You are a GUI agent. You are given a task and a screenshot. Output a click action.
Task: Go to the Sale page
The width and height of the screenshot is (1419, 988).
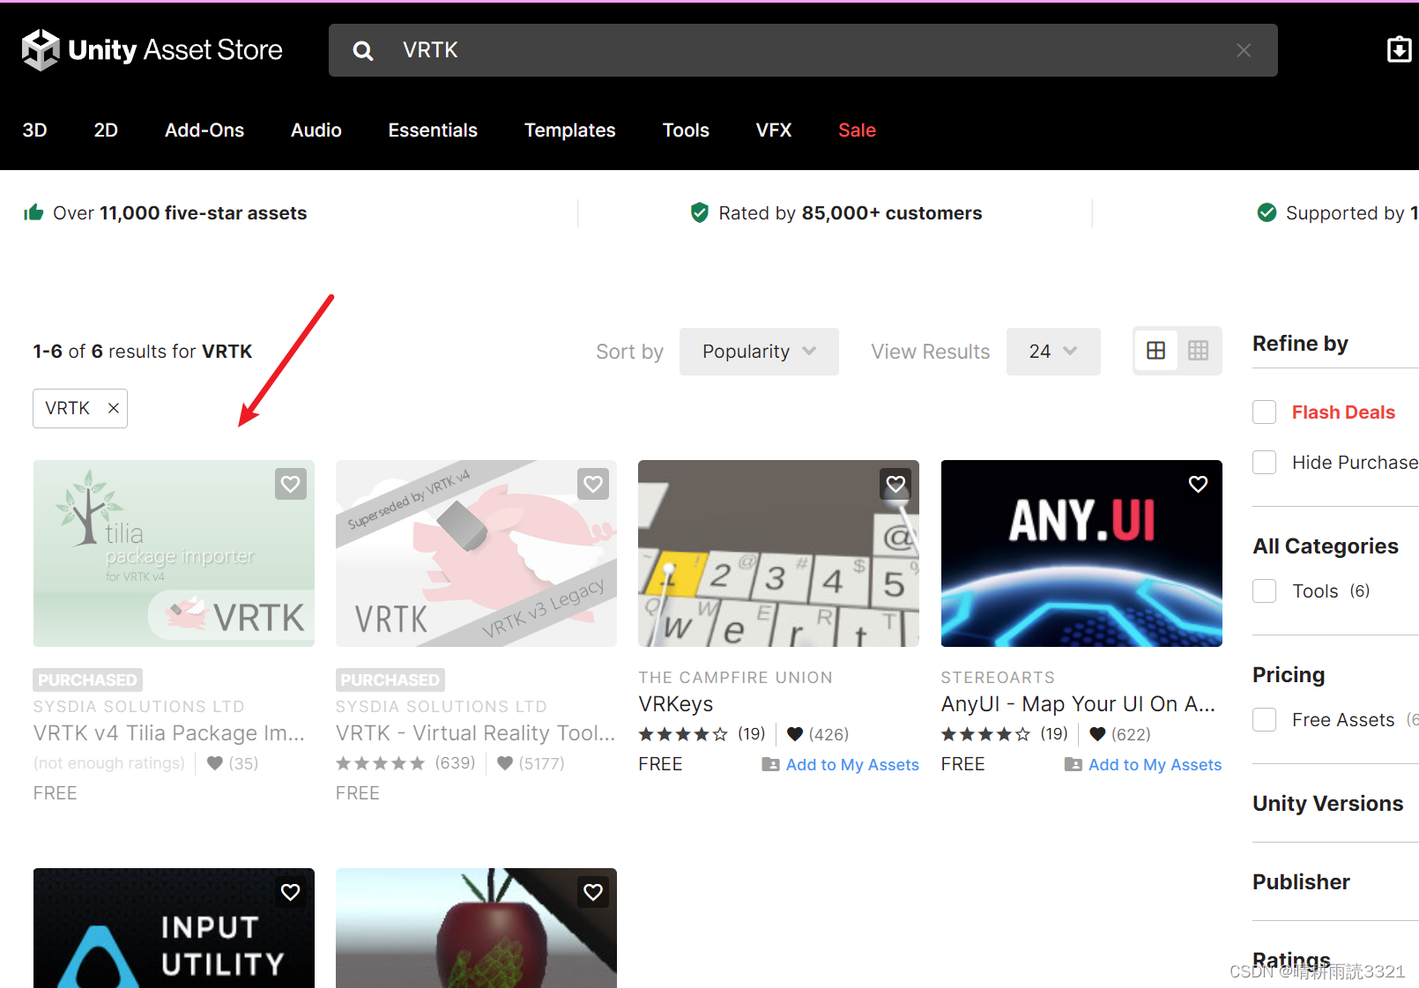point(857,130)
